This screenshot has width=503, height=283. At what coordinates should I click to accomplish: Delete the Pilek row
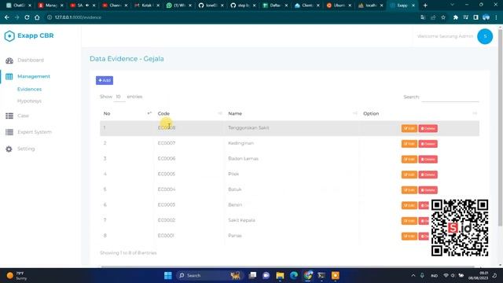click(428, 175)
